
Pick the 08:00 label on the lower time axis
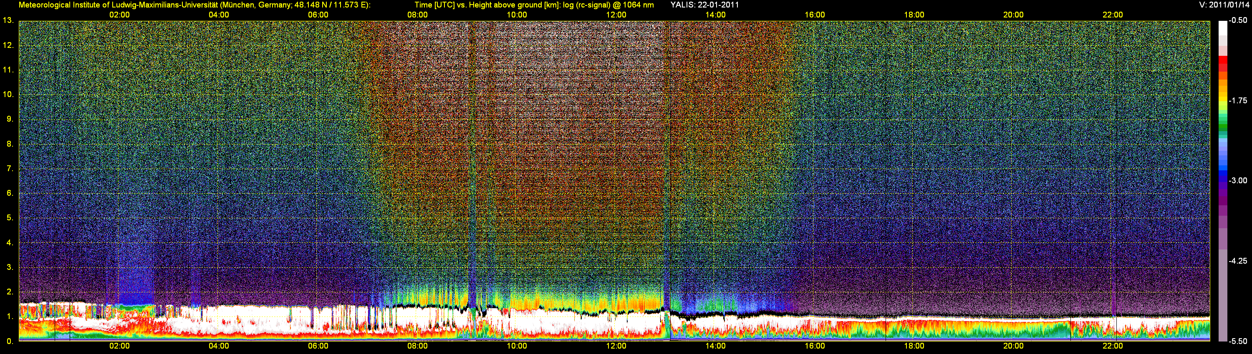(x=417, y=346)
